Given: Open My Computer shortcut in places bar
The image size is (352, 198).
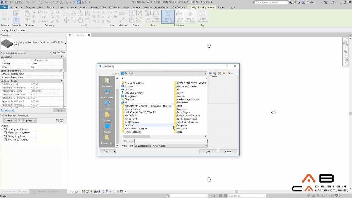Looking at the screenshot, I should (107, 94).
